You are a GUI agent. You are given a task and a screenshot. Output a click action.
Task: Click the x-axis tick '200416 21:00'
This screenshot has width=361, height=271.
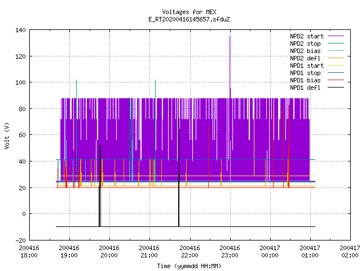tap(149, 252)
